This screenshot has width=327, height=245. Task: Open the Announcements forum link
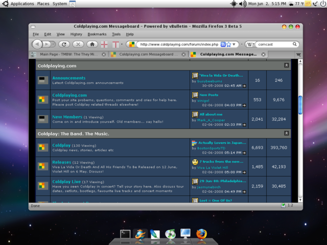(x=69, y=78)
